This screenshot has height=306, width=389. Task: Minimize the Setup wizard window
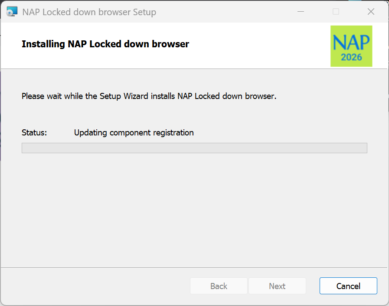[301, 12]
